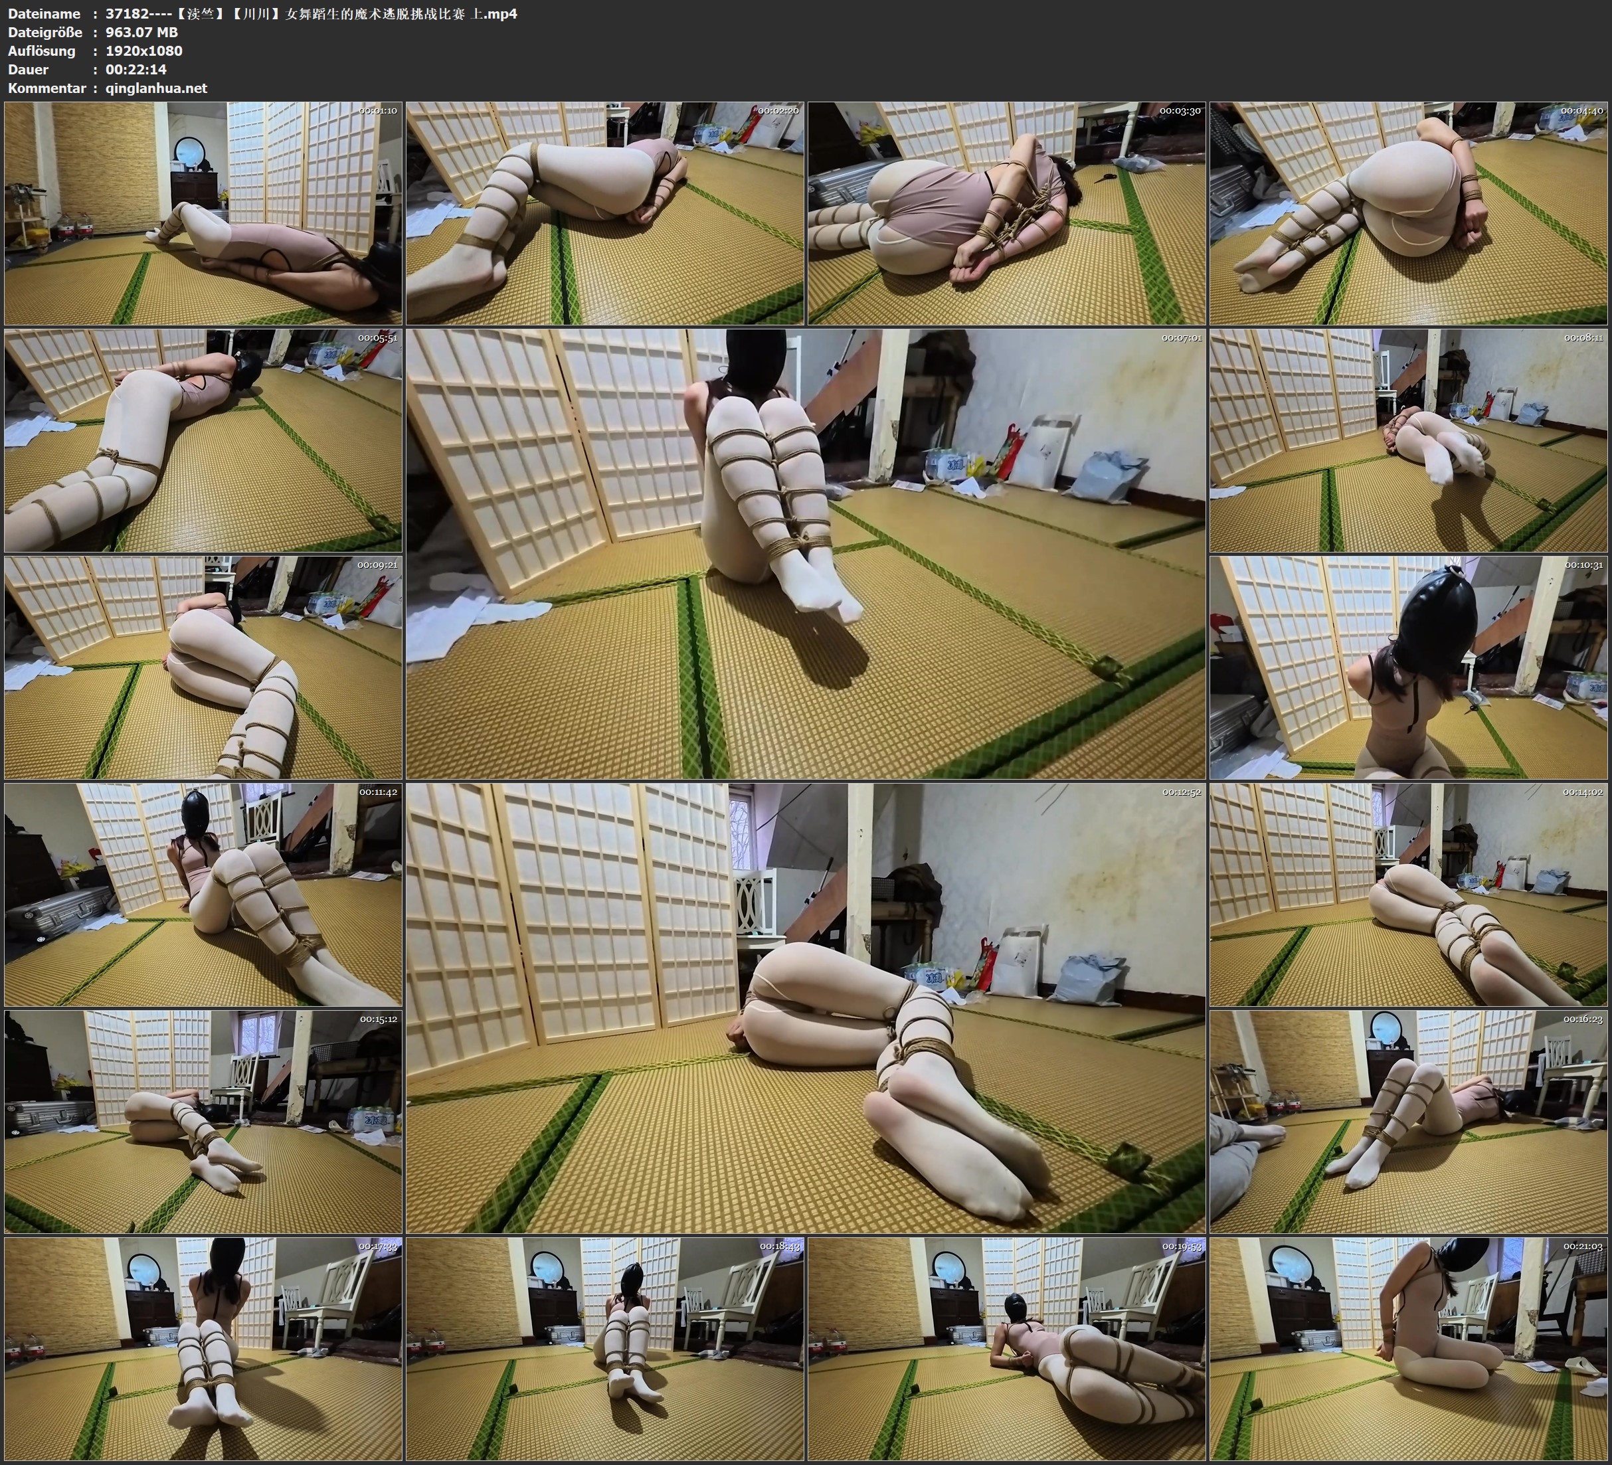This screenshot has width=1612, height=1465.
Task: Click the thumbnail timestamped 00:01:10
Action: [203, 214]
